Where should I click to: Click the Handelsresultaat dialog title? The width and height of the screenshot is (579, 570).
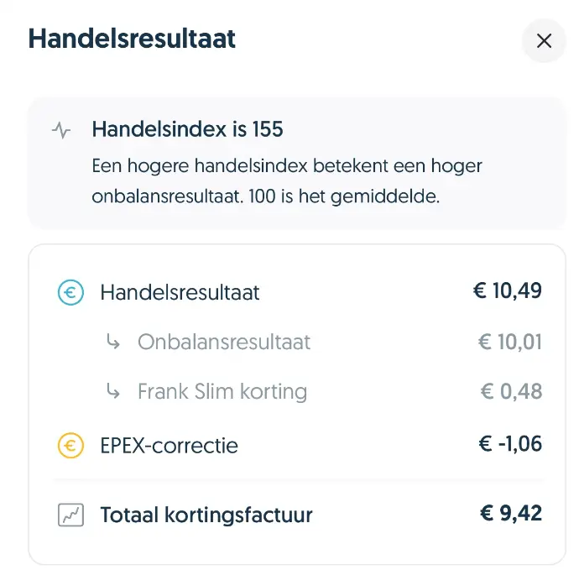click(132, 39)
